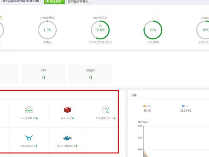Click the Linux工具箱 toolbox icon

coord(29,110)
